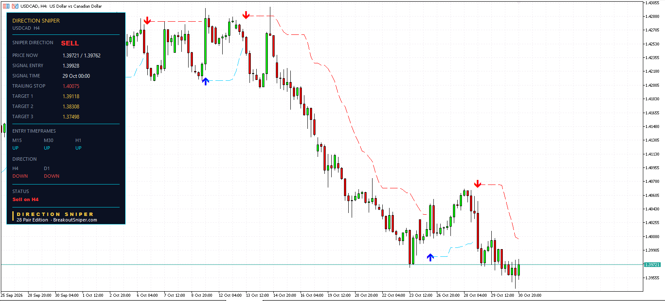
Task: Select the blue buy arrow near the 1.39905 level
Action: [x=430, y=257]
